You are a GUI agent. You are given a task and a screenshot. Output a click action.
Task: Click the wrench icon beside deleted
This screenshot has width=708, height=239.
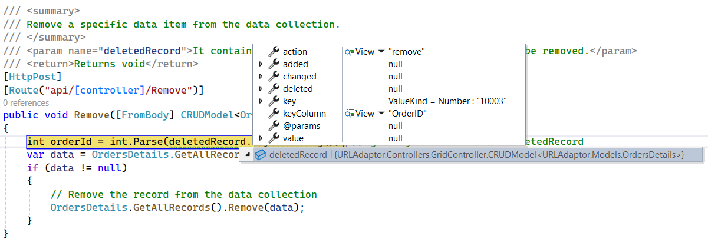click(274, 89)
